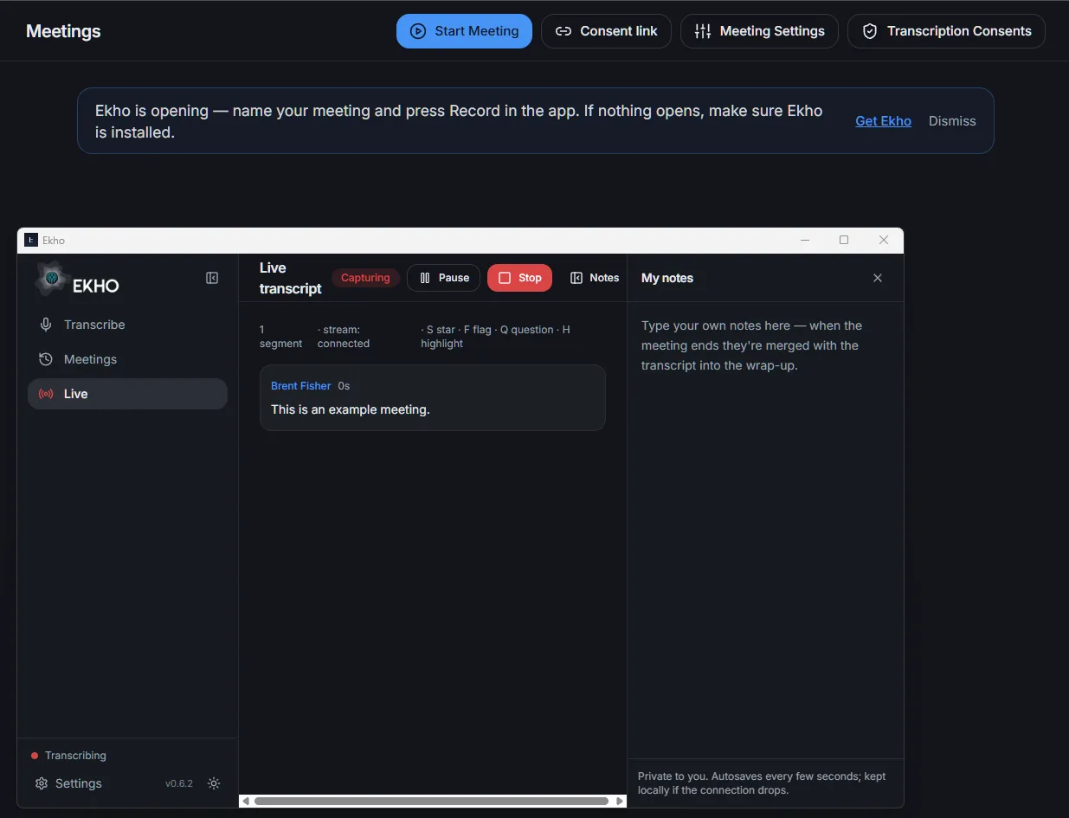This screenshot has height=818, width=1069.
Task: Open the Transcribe section
Action: 127,325
